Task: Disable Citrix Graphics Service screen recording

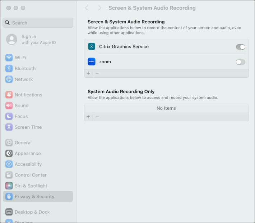Action: 240,47
